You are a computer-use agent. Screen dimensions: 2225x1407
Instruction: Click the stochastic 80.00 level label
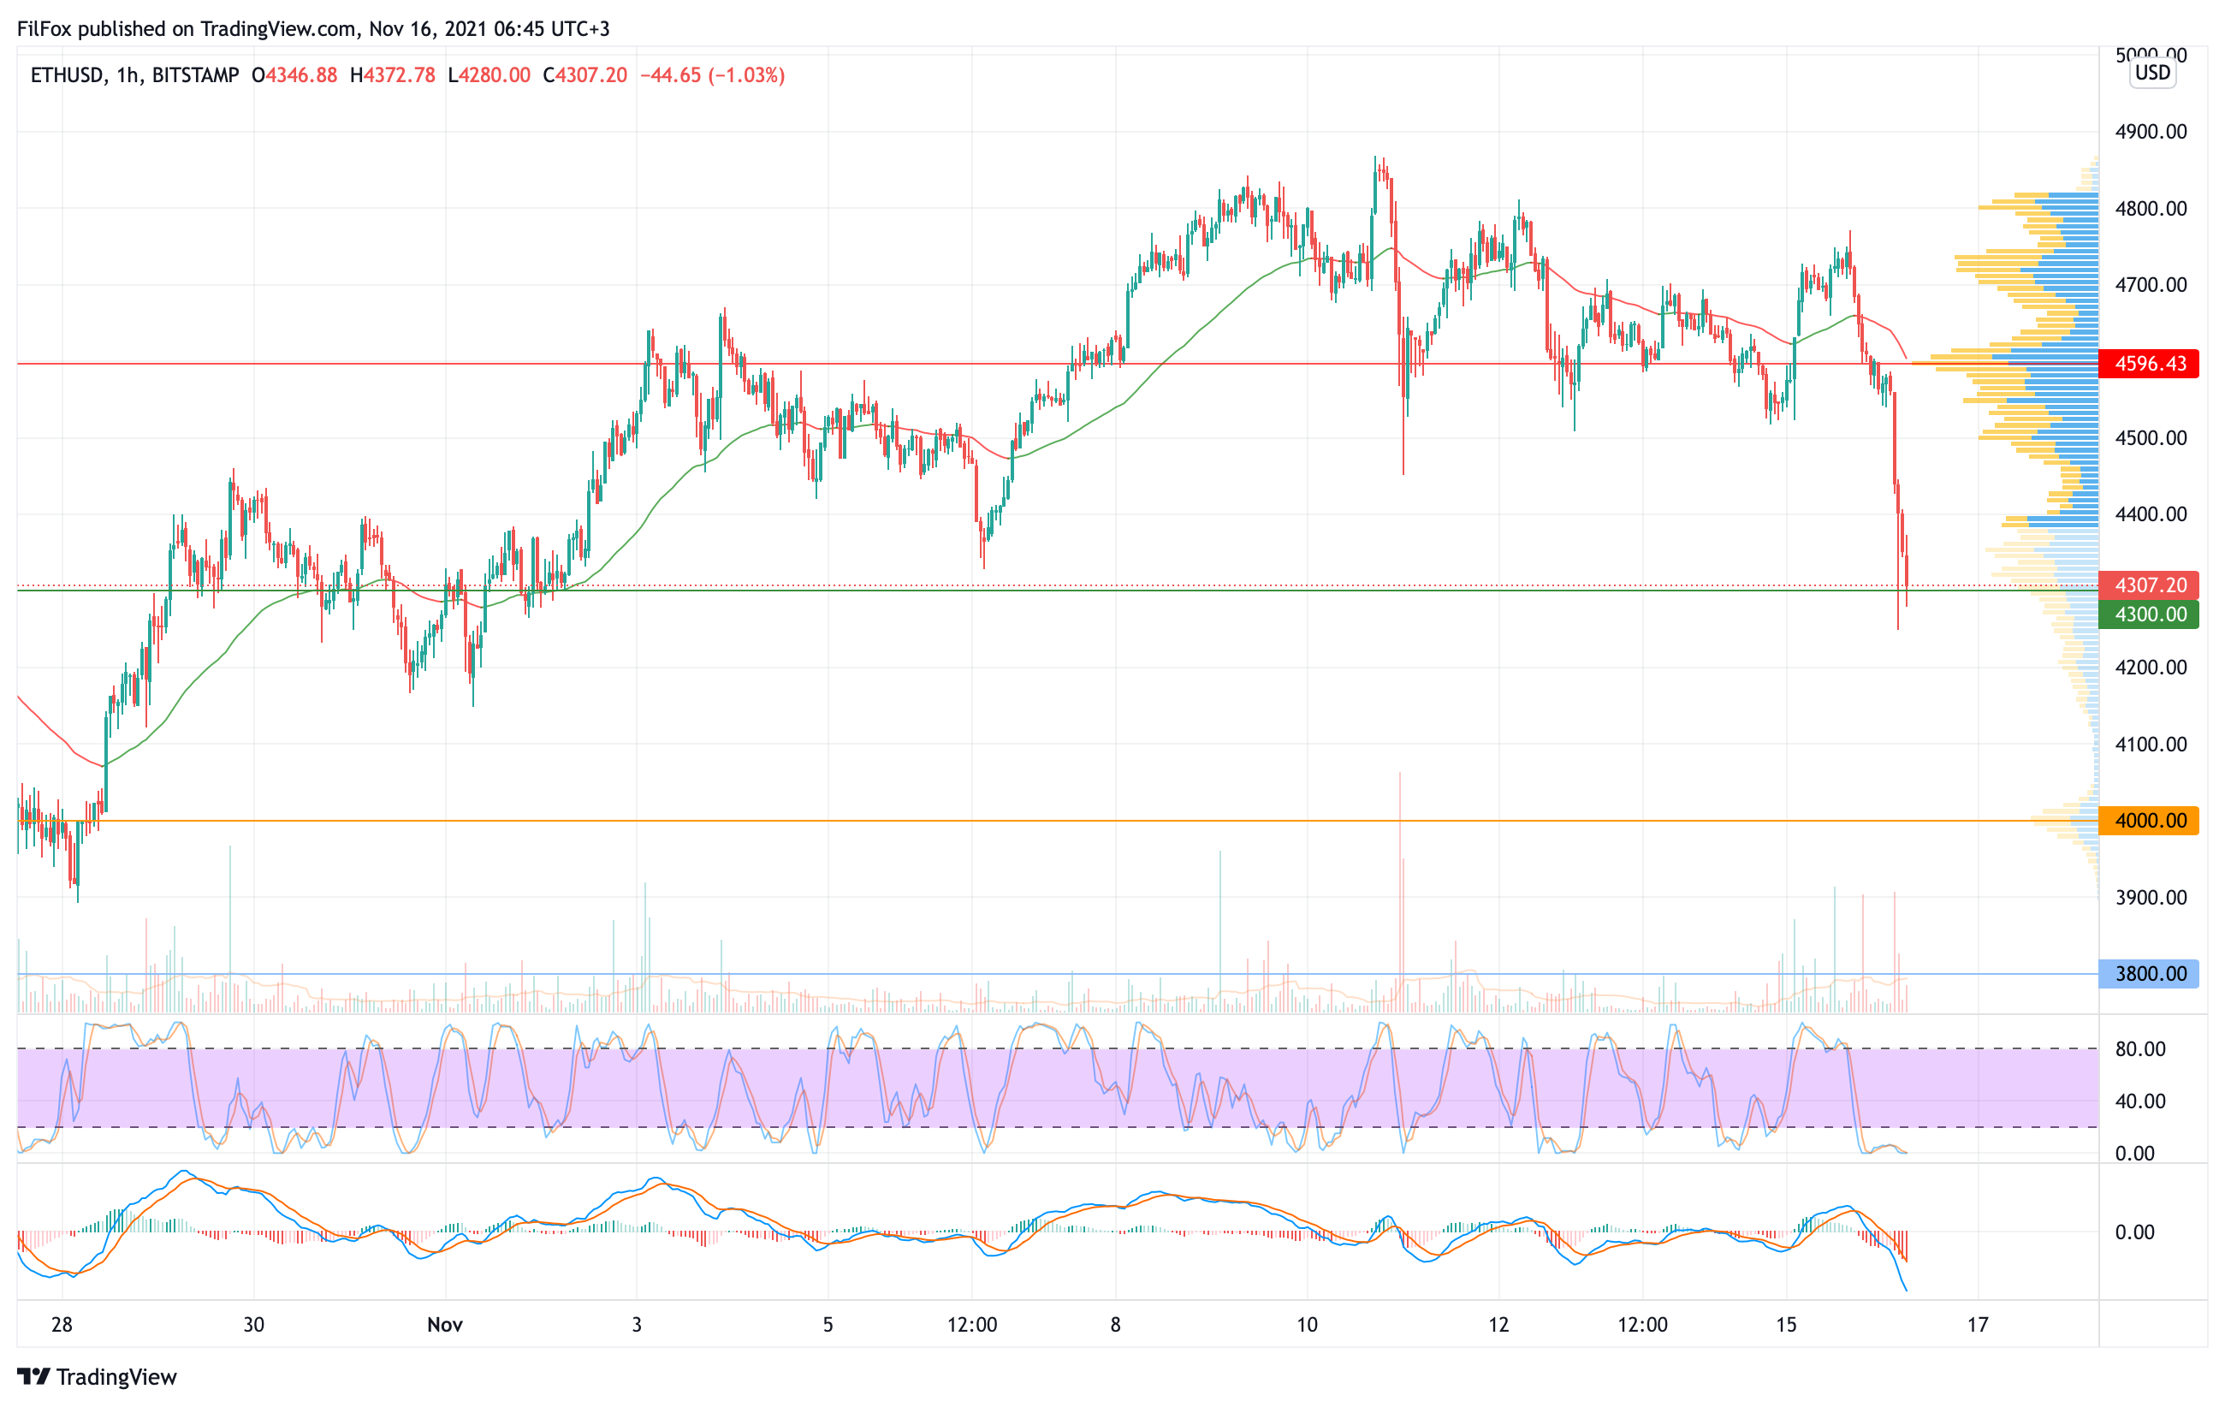[2140, 1048]
